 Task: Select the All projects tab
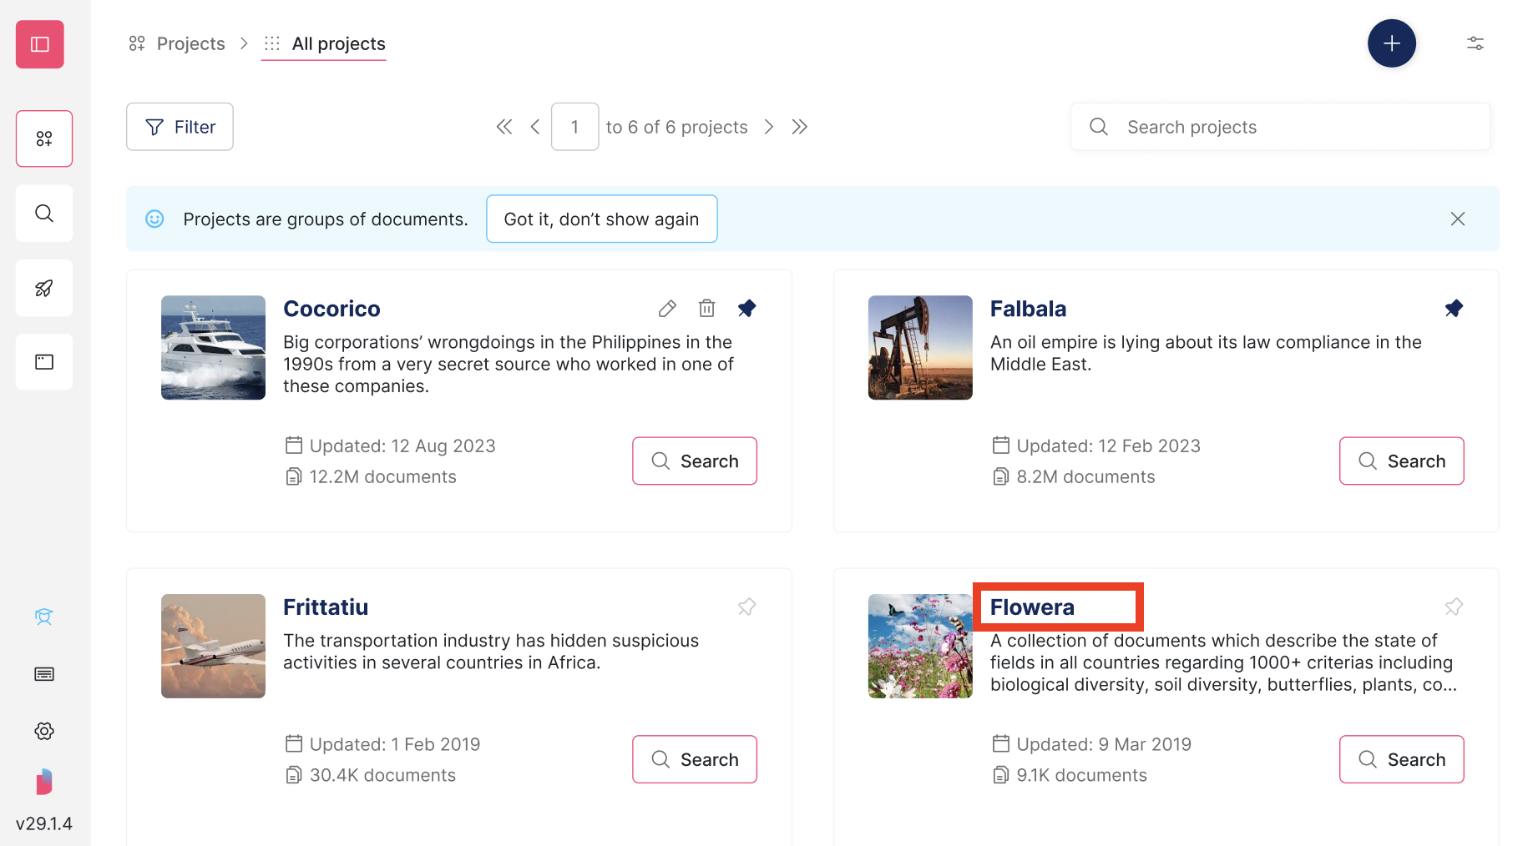pyautogui.click(x=337, y=43)
